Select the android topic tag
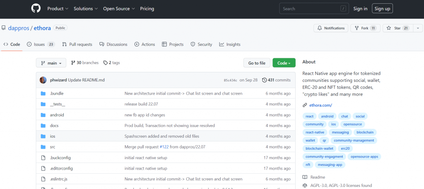This screenshot has width=424, height=189. tap(327, 116)
